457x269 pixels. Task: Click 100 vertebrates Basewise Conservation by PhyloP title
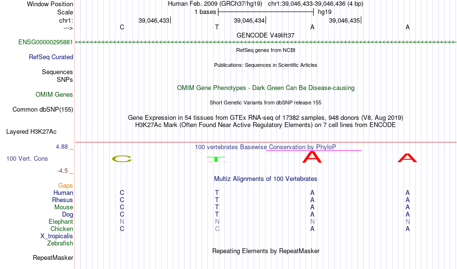coord(266,147)
